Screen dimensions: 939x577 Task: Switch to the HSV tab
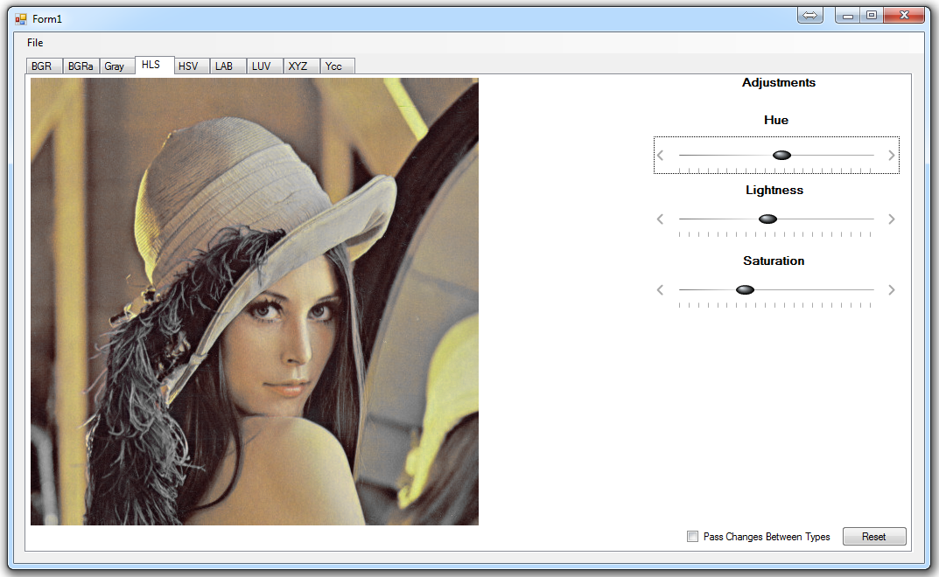pos(191,66)
